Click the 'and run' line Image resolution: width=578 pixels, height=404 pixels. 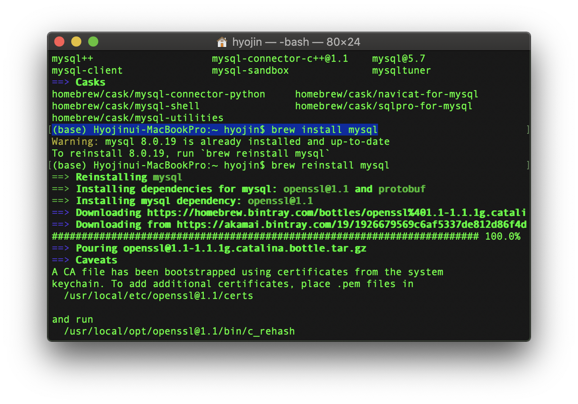tap(72, 319)
